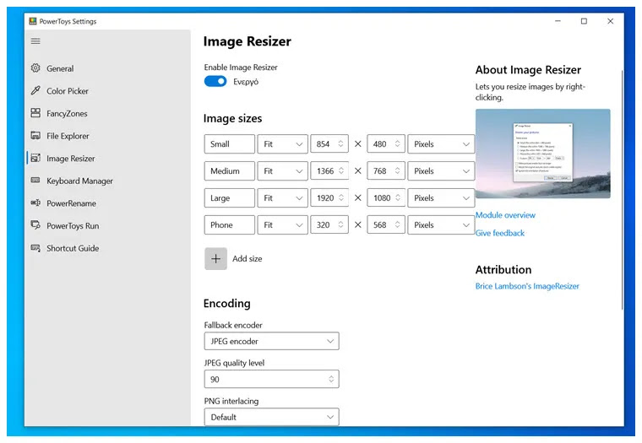
Task: Open the Fit dropdown for Medium size
Action: pyautogui.click(x=282, y=171)
